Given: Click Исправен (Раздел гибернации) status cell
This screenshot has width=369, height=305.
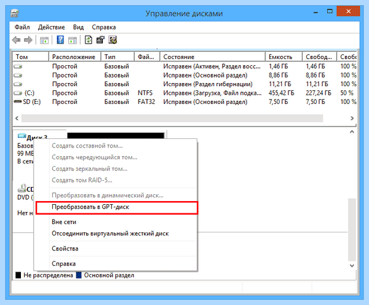Looking at the screenshot, I should 208,84.
